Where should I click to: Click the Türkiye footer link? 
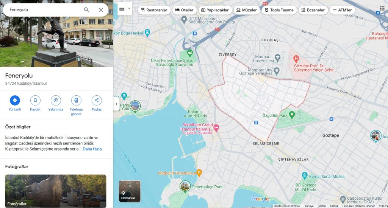point(309,206)
